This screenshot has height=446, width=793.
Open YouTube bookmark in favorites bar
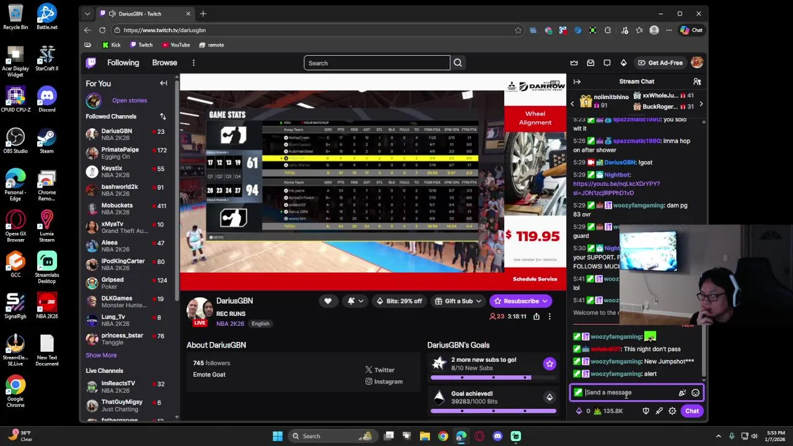[x=176, y=45]
